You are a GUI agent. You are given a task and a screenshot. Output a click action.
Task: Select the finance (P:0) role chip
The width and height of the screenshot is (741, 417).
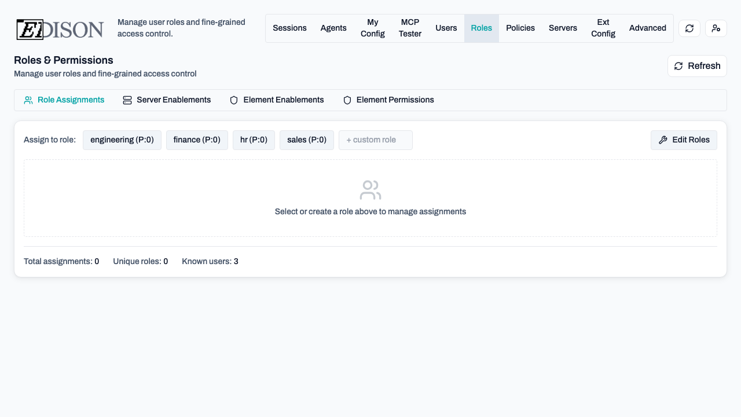tap(197, 140)
